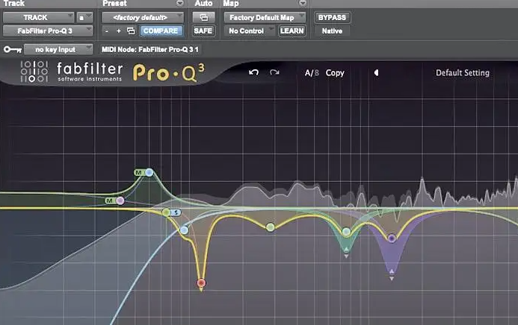The width and height of the screenshot is (518, 325).
Task: Click the Auto section header
Action: tap(203, 3)
